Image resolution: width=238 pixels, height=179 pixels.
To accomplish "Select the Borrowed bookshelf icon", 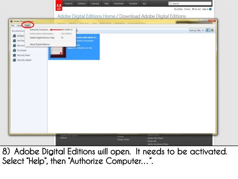I will coord(15,46).
